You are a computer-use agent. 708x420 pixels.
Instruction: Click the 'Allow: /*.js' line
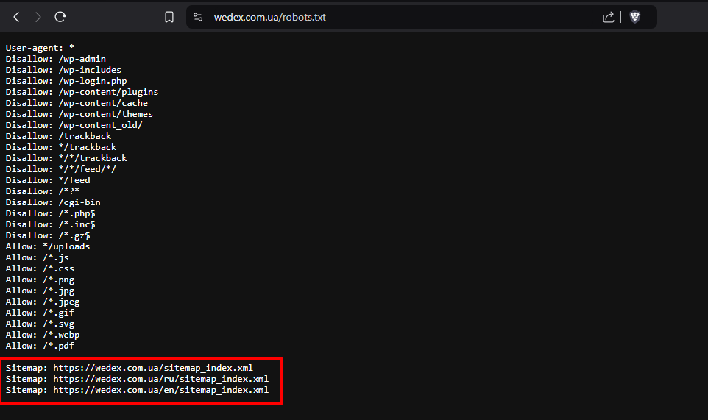coord(37,257)
